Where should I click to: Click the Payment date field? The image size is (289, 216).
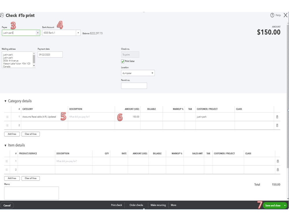[50, 55]
